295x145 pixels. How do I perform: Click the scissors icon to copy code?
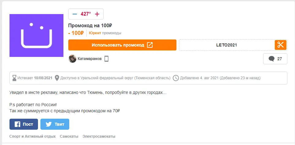[x=280, y=45]
